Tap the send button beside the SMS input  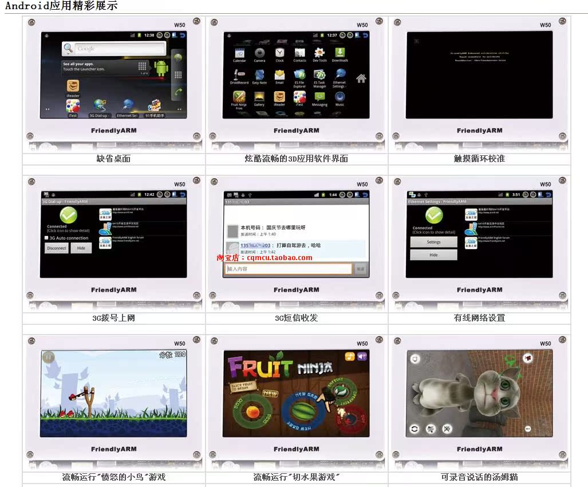coord(360,269)
